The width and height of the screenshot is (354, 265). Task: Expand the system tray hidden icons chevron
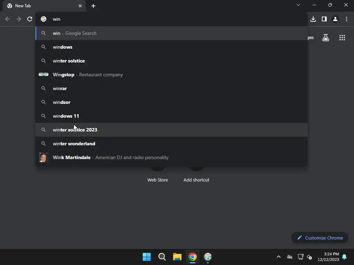pos(279,257)
